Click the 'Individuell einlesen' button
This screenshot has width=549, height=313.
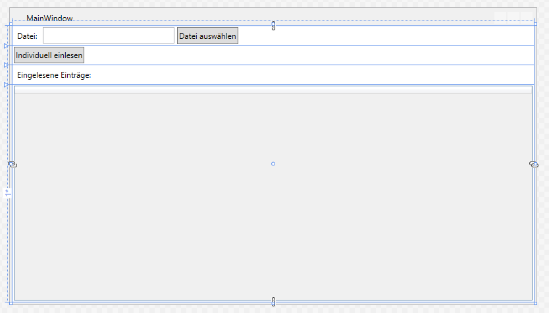[x=49, y=55]
